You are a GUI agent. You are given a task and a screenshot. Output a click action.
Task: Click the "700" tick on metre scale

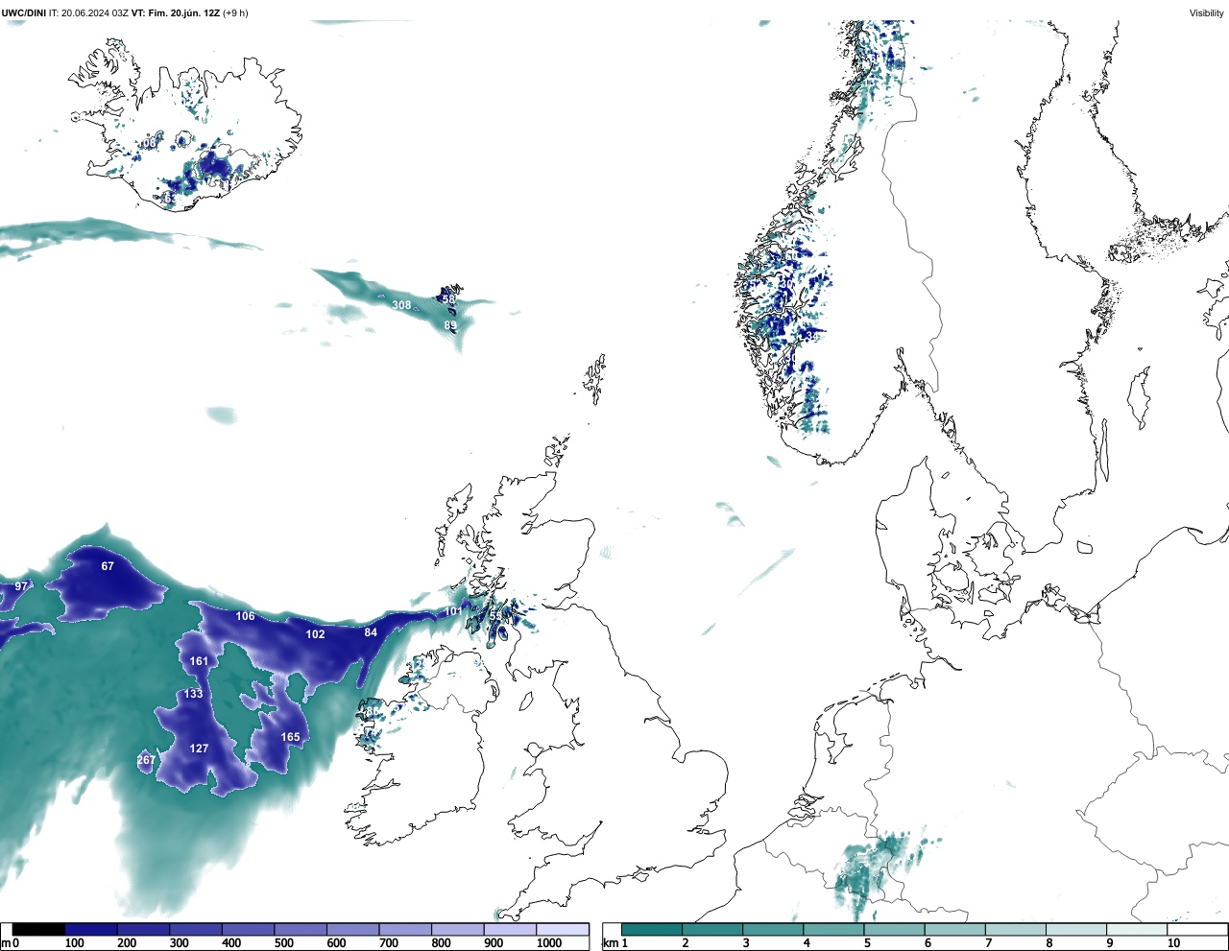click(x=388, y=943)
